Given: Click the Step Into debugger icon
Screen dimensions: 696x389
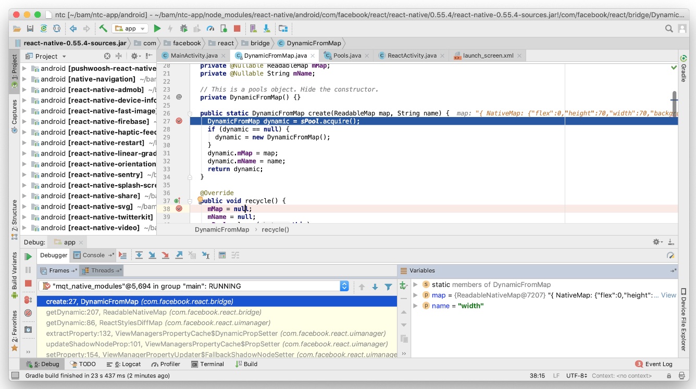Looking at the screenshot, I should click(x=152, y=255).
